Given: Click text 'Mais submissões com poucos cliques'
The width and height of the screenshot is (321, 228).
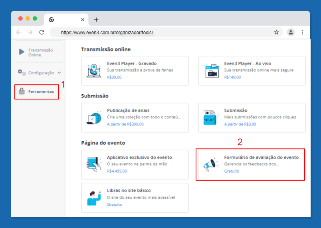Looking at the screenshot, I should click(x=260, y=117).
